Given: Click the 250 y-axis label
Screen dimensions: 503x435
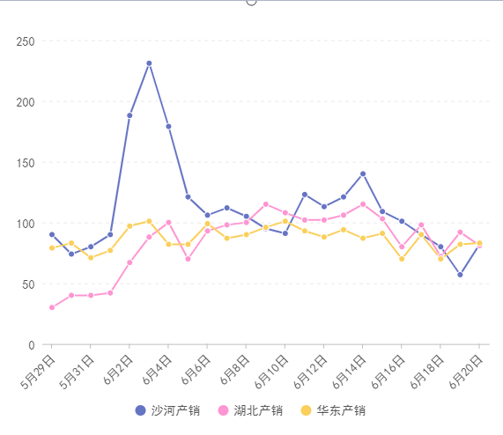Looking at the screenshot, I should (26, 41).
